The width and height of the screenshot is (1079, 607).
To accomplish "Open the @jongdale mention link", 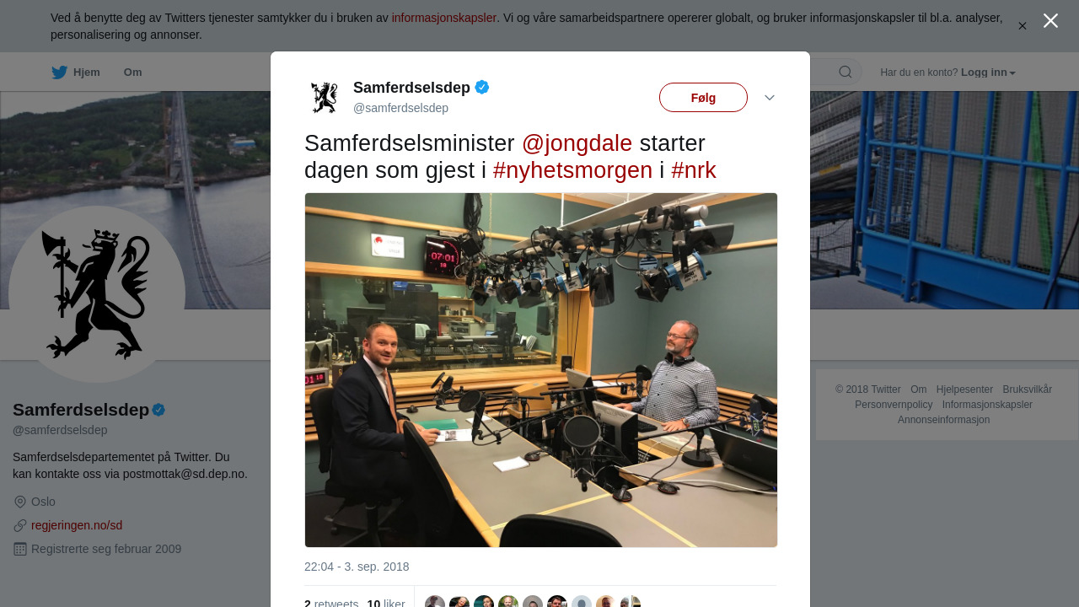I will 577,143.
